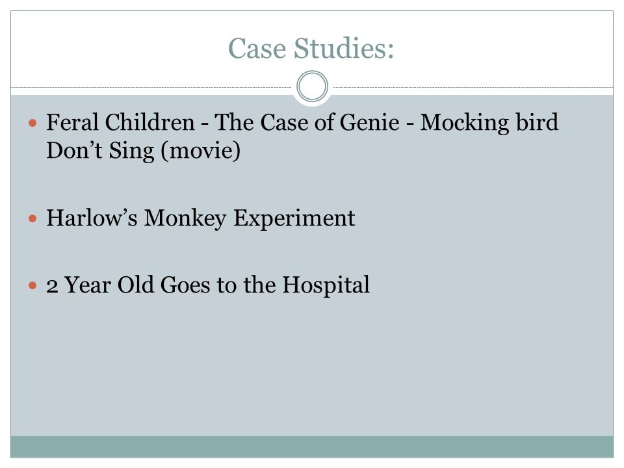Click '2 Year Old Goes to the Hospital'
Viewport: 624px width, 468px height.
208,285
